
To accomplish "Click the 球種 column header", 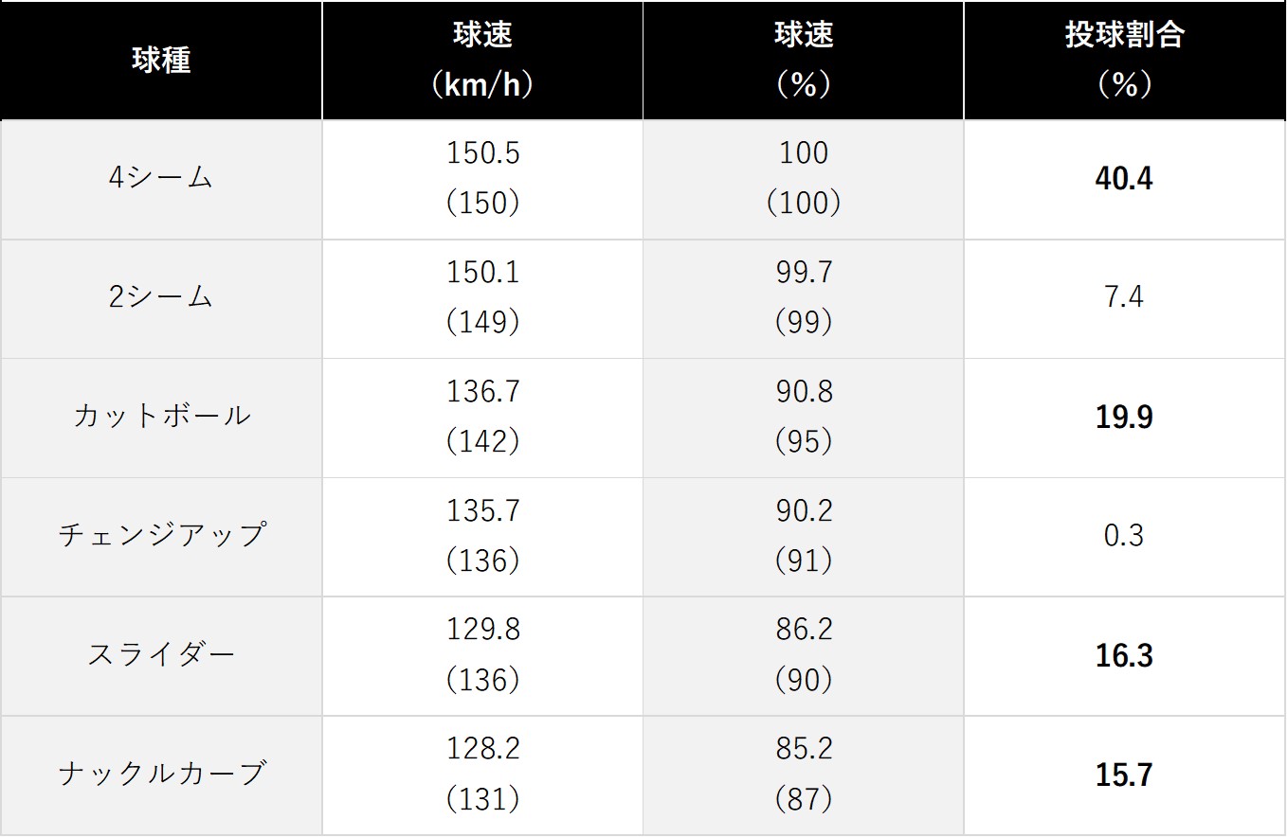I will [x=161, y=61].
